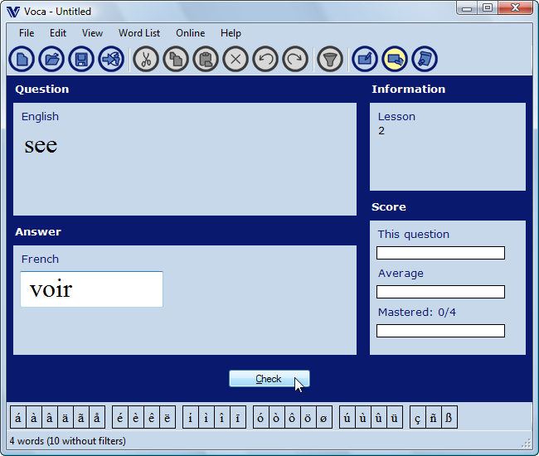Select the highlighted practice mode icon
Viewport: 539px width, 456px height.
395,59
